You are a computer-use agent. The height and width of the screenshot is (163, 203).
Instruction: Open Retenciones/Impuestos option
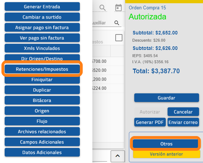point(42,69)
